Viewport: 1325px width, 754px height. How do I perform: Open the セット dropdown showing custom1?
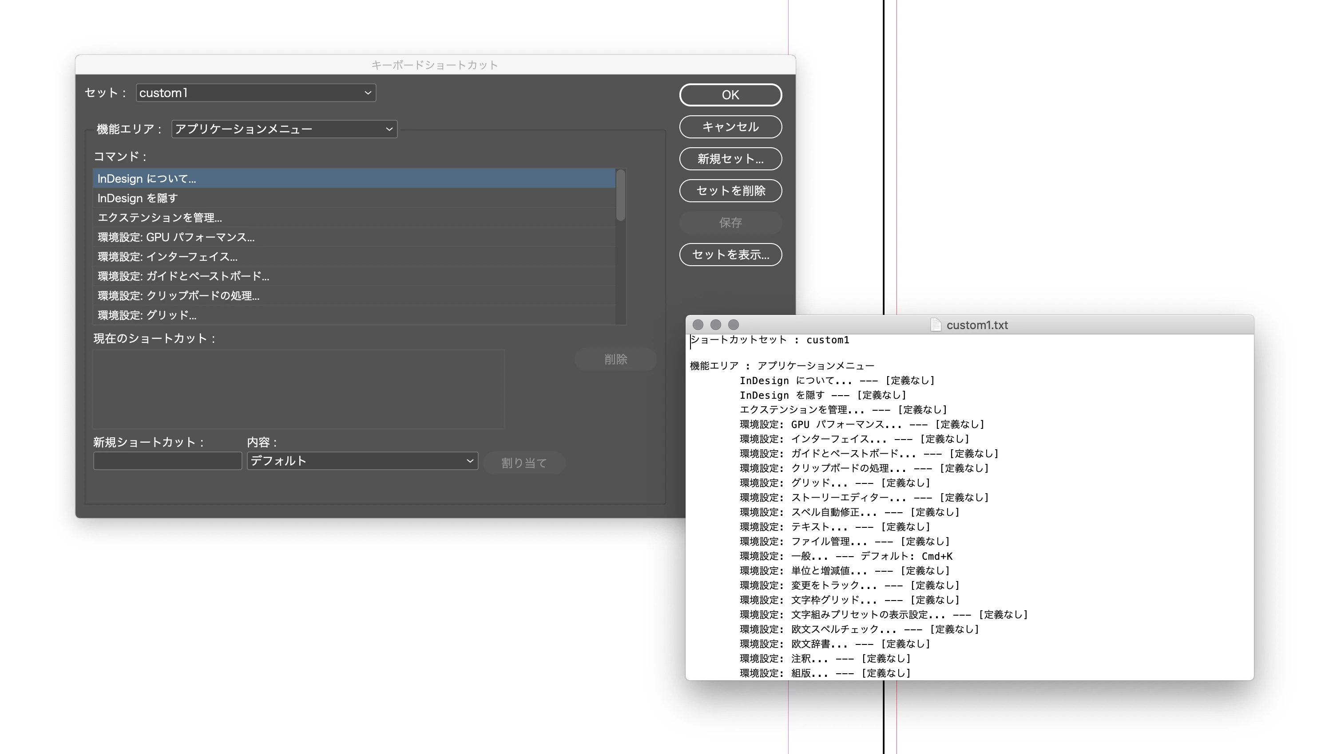256,93
